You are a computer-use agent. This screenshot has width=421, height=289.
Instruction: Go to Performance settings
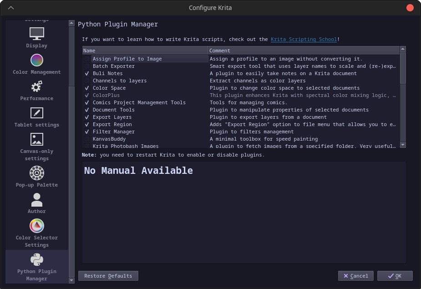tap(36, 90)
